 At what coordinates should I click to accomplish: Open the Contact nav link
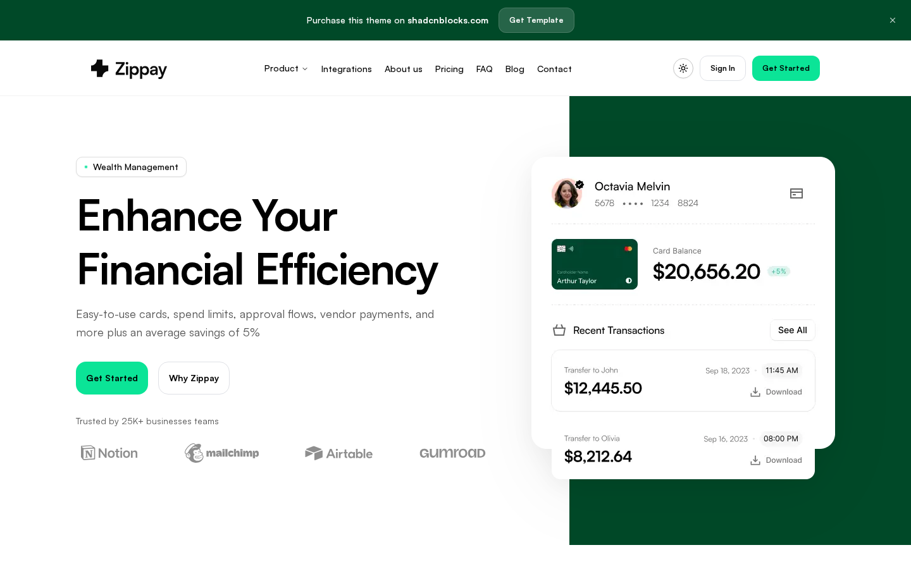(x=554, y=69)
